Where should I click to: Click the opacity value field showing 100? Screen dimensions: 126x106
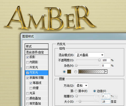[106, 60]
